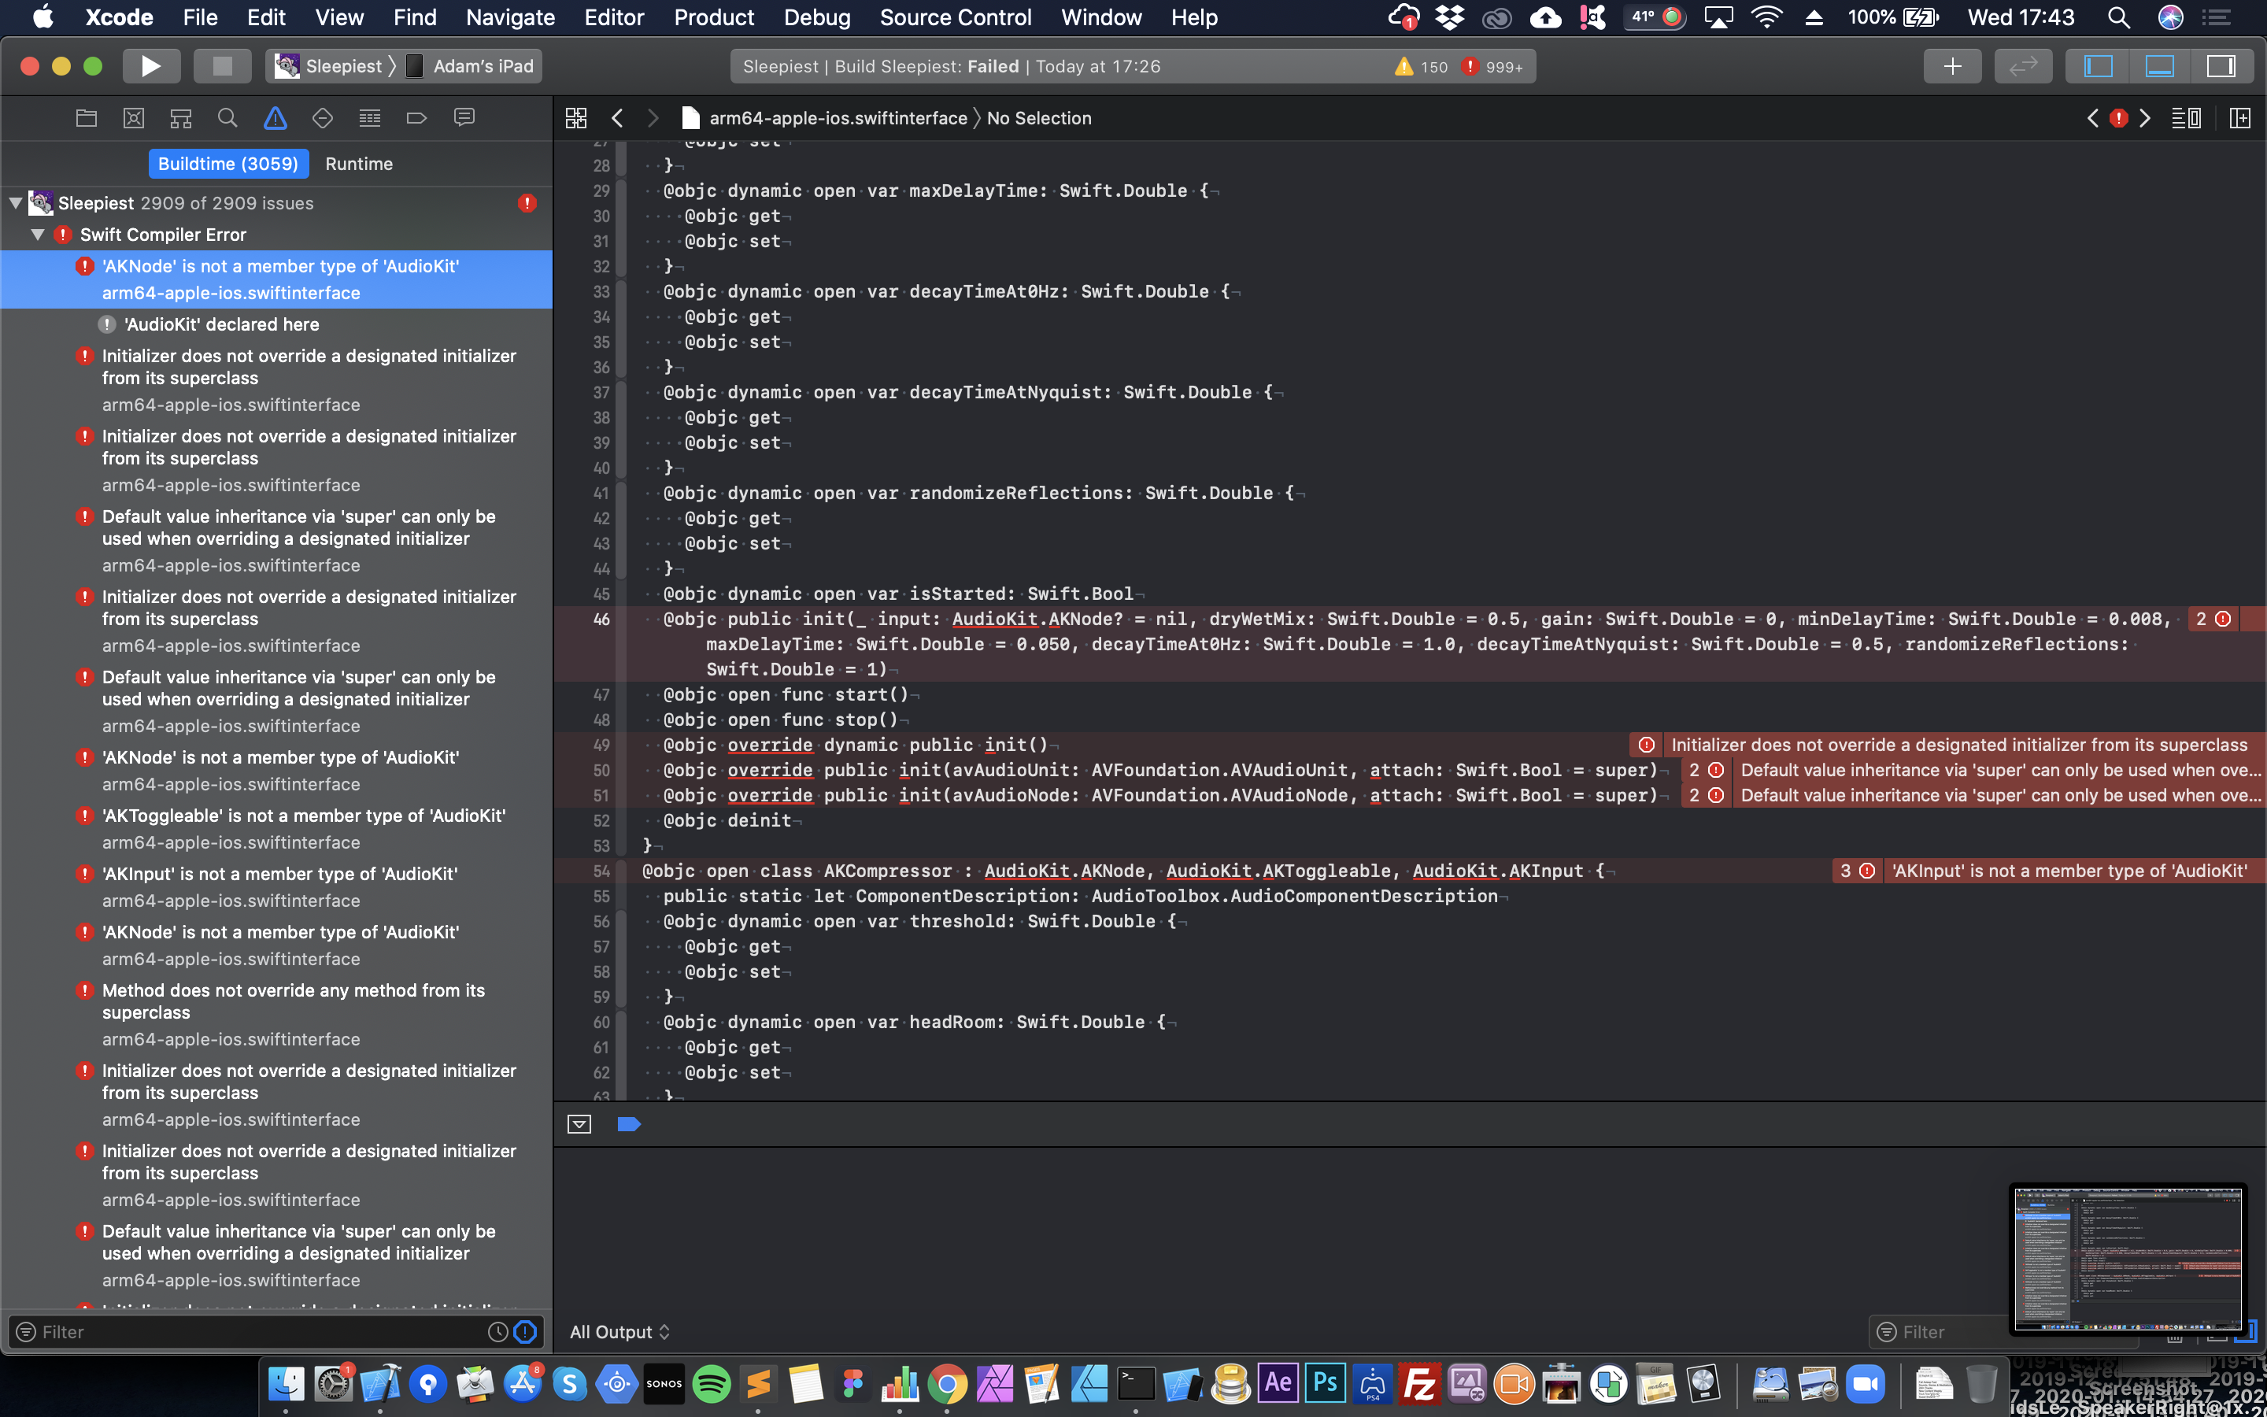
Task: Run the Sleepiest build with Play button
Action: (x=151, y=65)
